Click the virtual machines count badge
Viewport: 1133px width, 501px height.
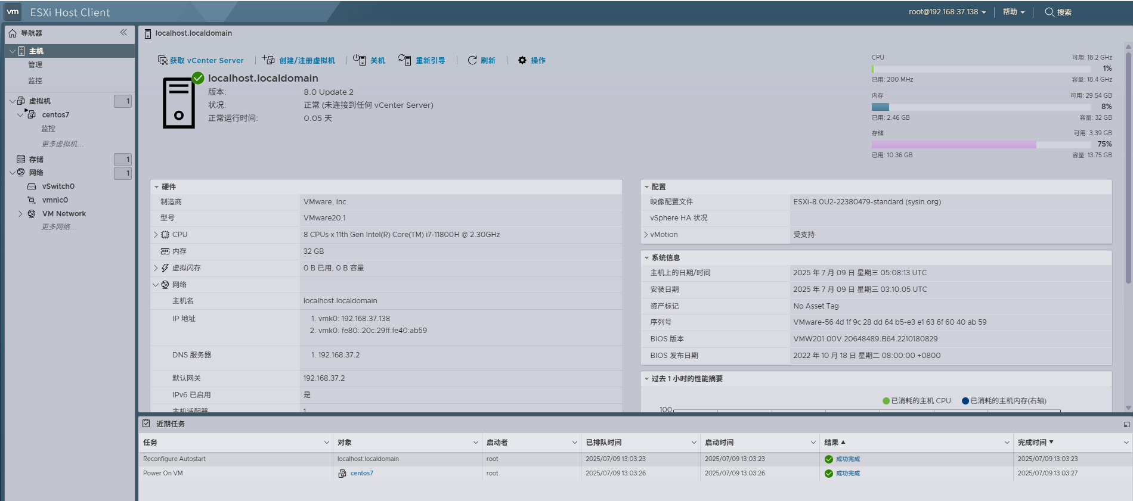tap(123, 101)
